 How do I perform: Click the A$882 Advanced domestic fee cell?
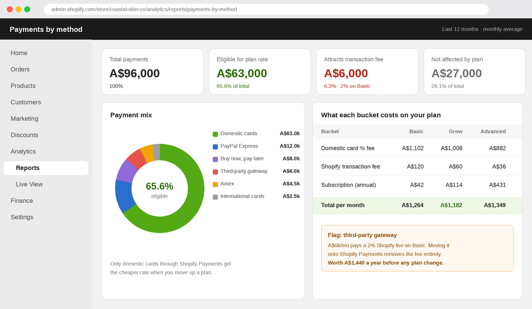497,148
